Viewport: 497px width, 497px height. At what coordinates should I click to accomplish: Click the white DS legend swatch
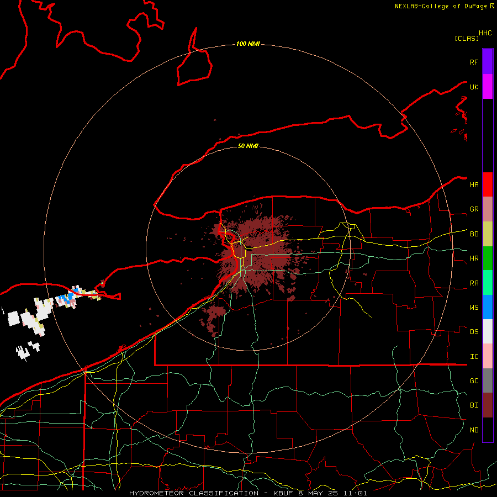click(x=488, y=331)
